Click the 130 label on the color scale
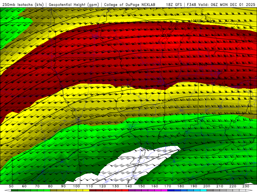Image resolution: width=257 pixels, height=192 pixels. pos(116,186)
